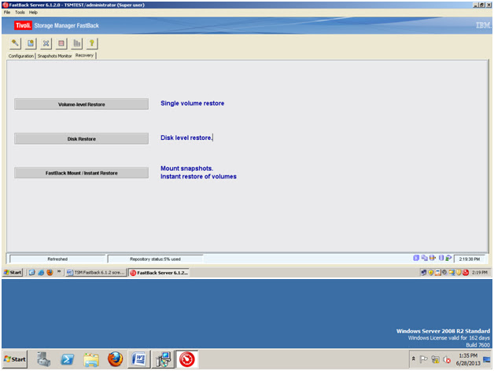Click the blue document toolbar icon
This screenshot has height=371, width=494.
pos(31,43)
